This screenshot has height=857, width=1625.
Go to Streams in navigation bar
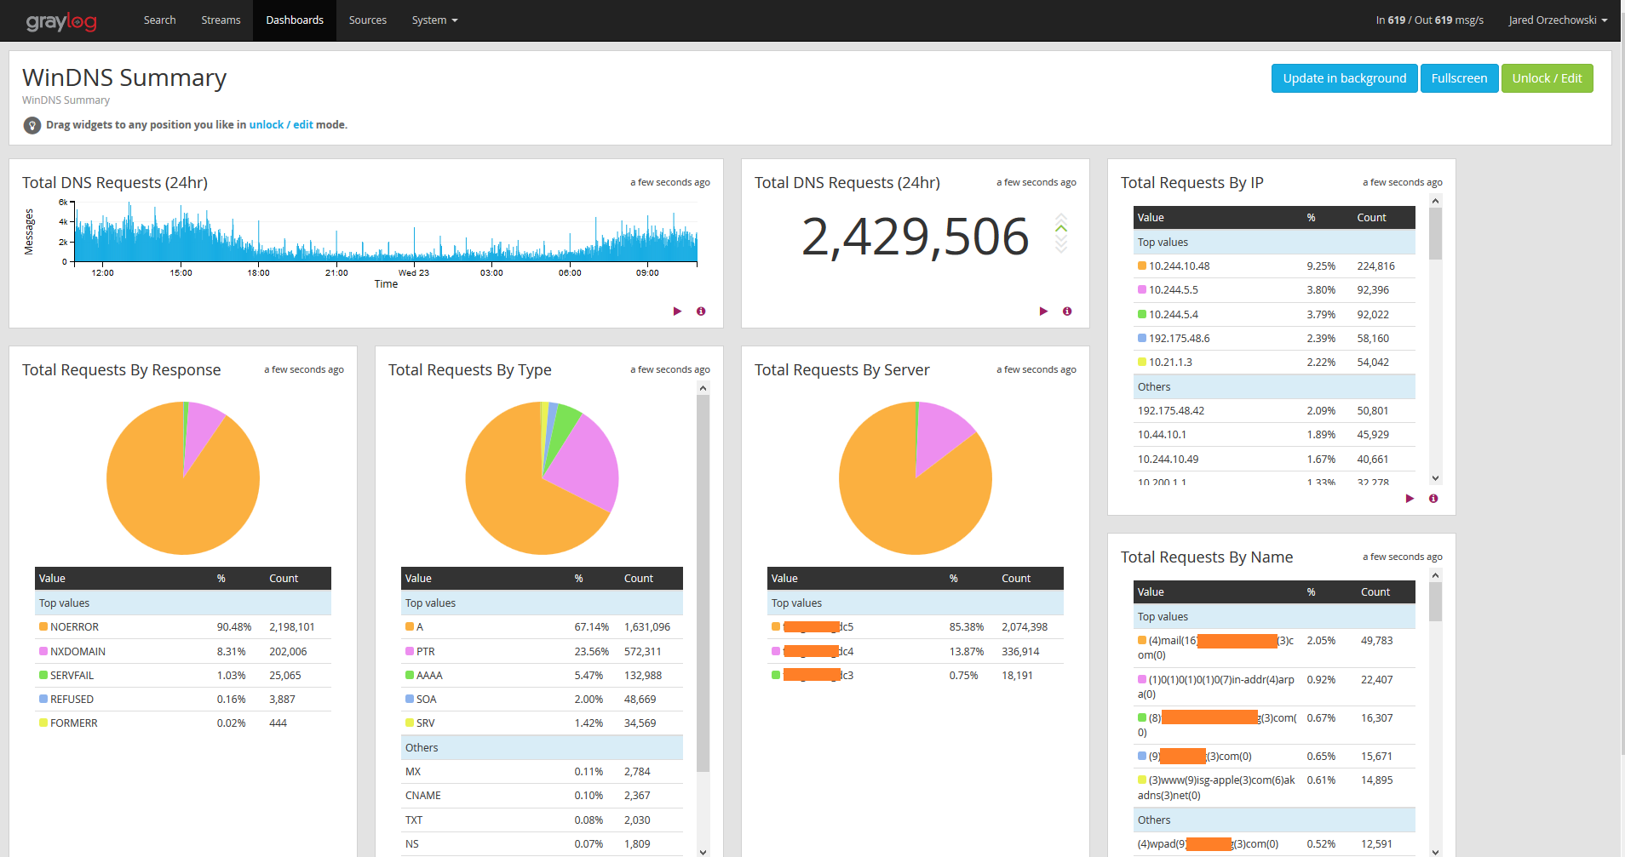221,20
